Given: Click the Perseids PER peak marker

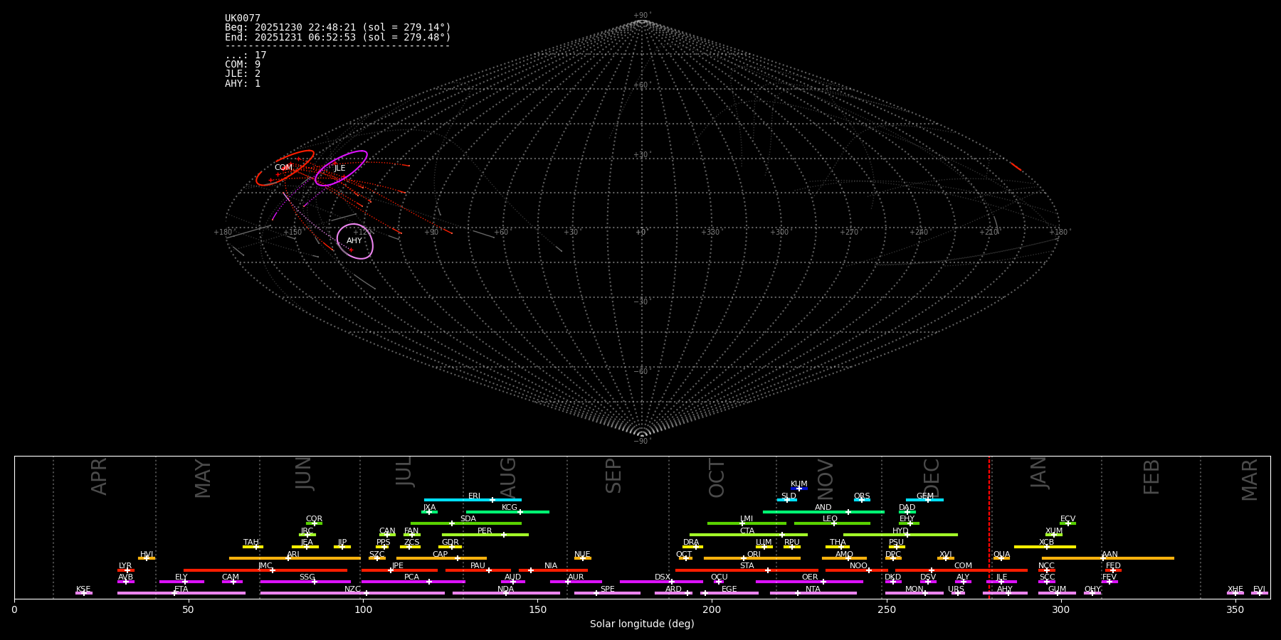Looking at the screenshot, I should click(504, 535).
